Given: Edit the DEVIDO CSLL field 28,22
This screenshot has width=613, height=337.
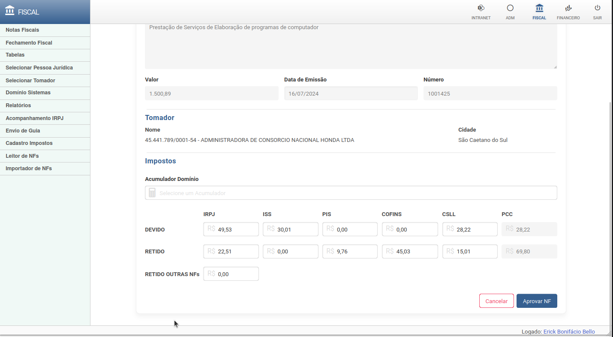Looking at the screenshot, I should [470, 229].
